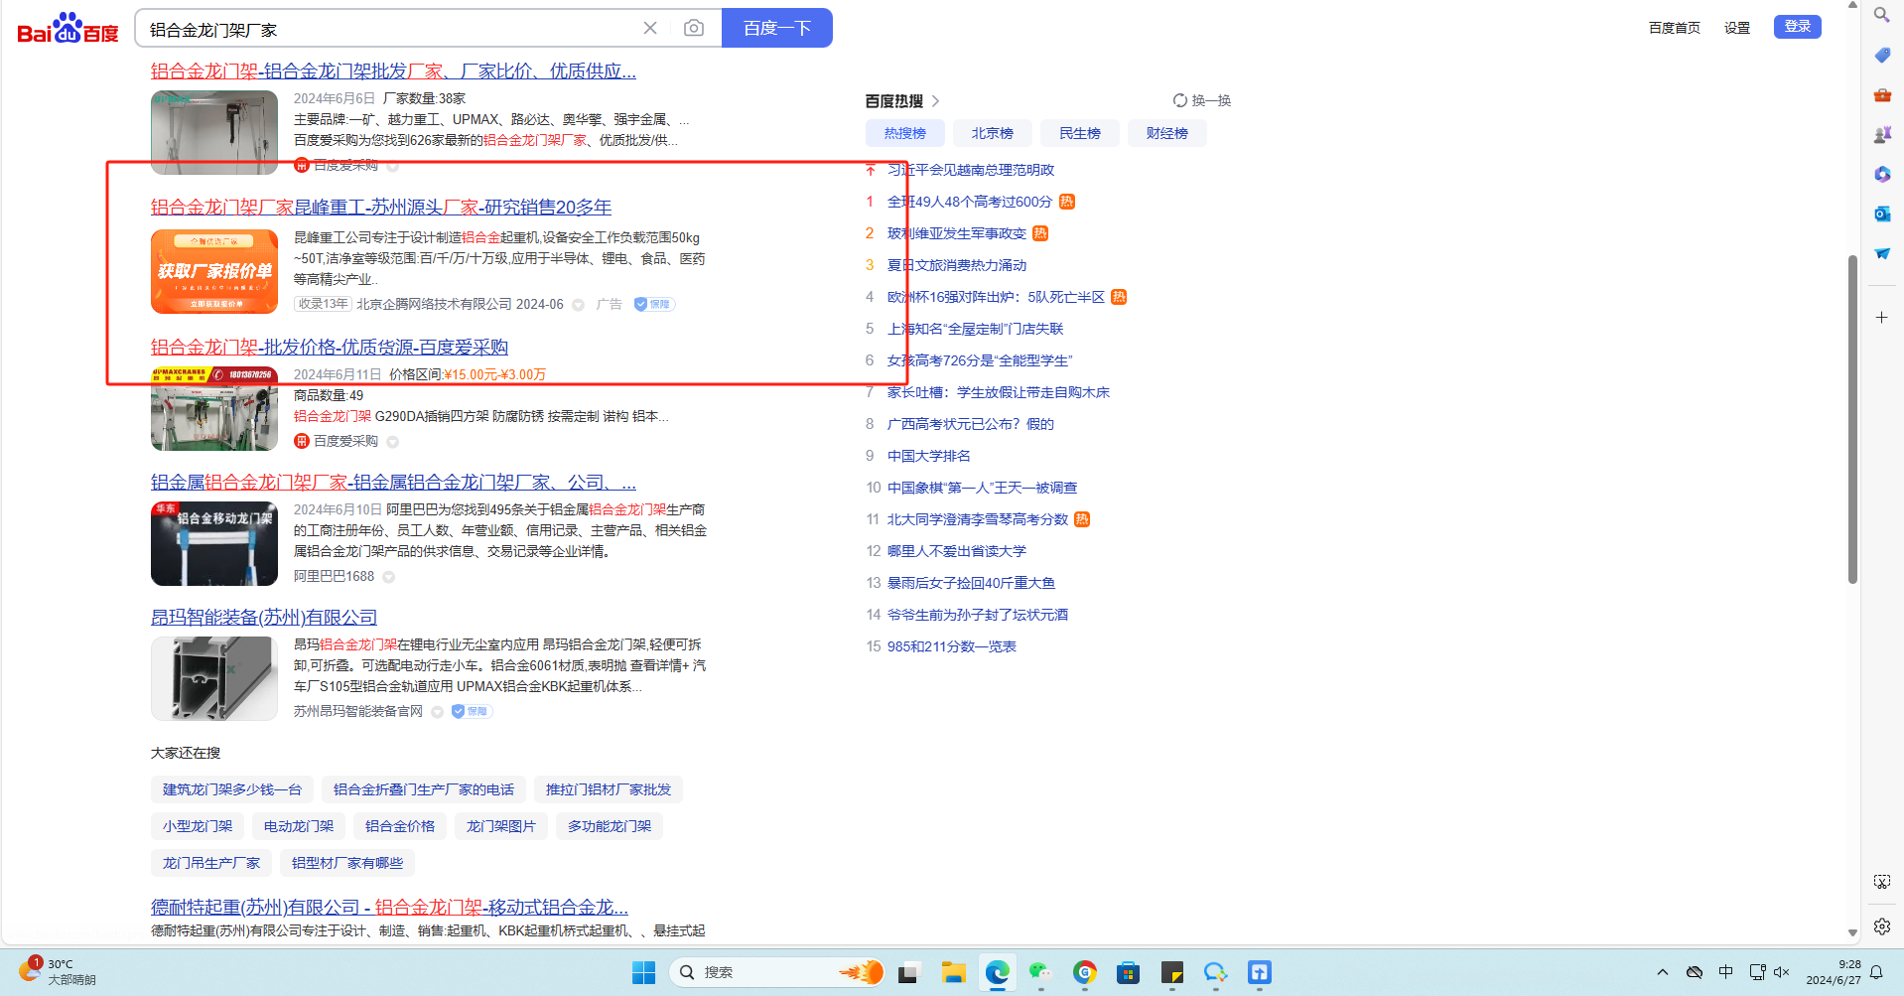This screenshot has width=1904, height=996.
Task: Click the sidebar settings gear icon
Action: (1881, 926)
